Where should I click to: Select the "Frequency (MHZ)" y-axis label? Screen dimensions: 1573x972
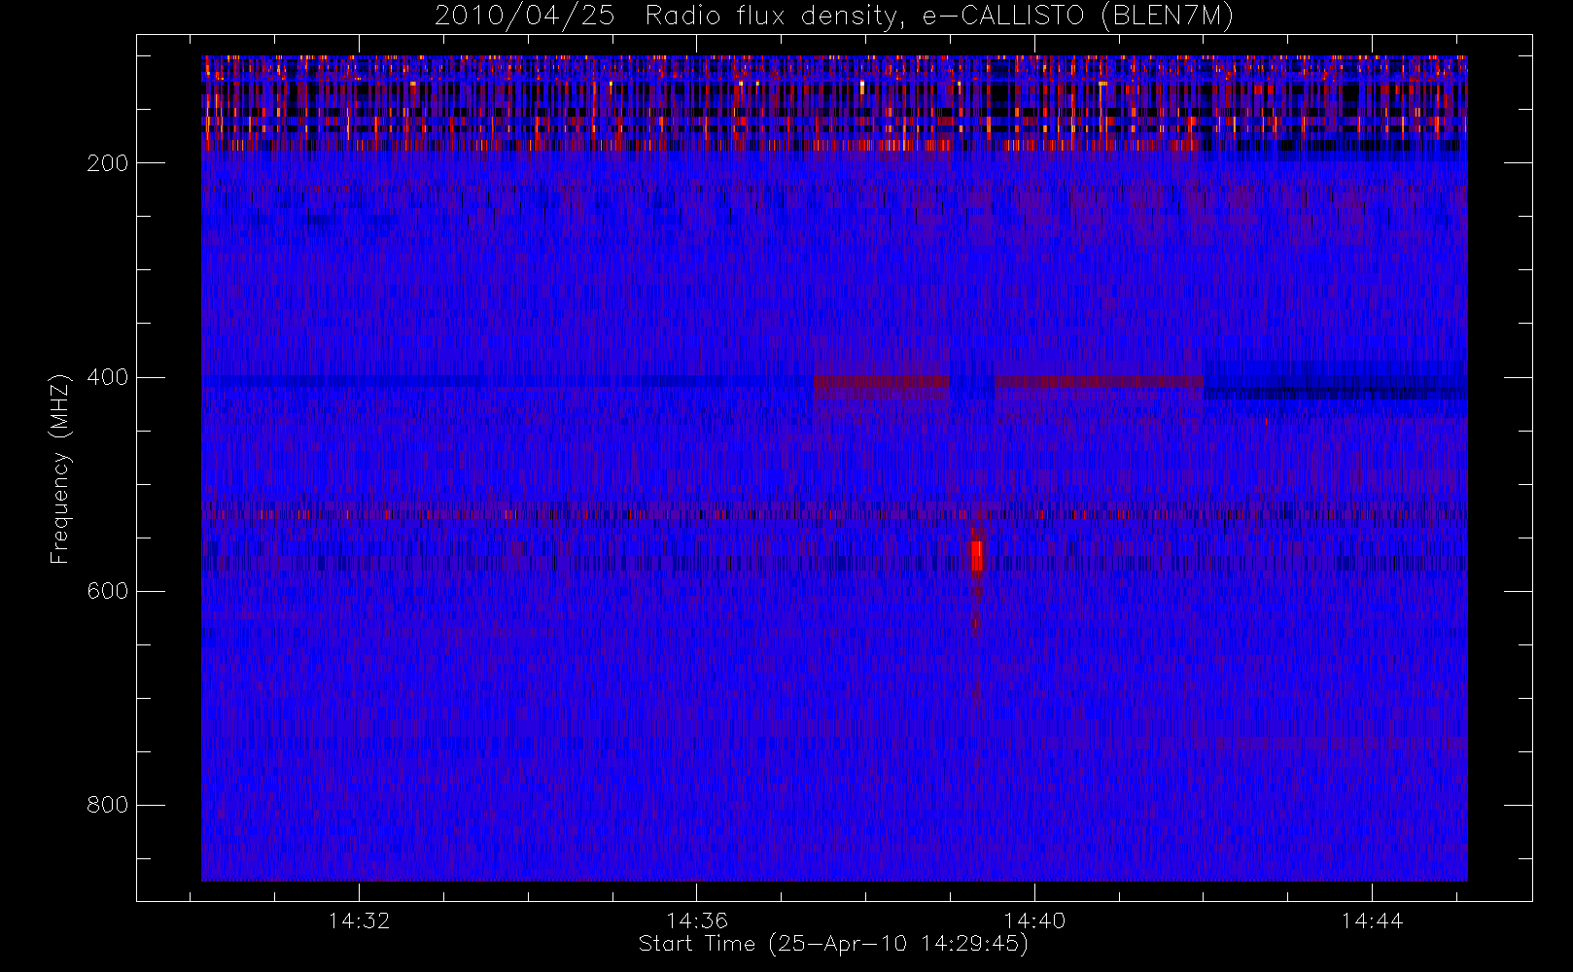click(60, 469)
